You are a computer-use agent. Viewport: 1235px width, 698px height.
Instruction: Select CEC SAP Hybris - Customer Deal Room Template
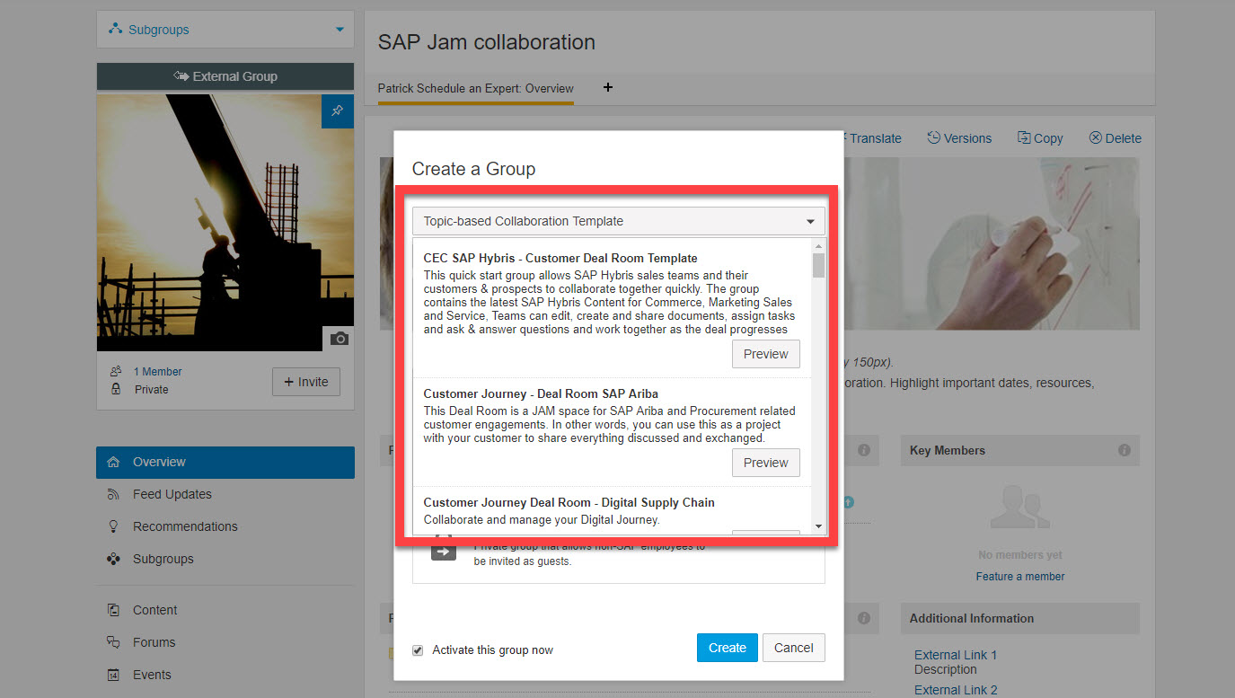[x=560, y=258]
